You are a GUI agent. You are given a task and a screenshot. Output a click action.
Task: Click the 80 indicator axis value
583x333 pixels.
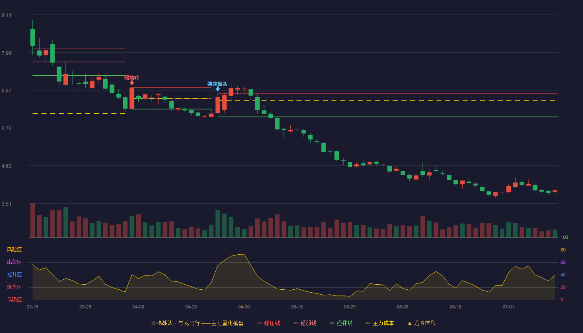(563, 250)
